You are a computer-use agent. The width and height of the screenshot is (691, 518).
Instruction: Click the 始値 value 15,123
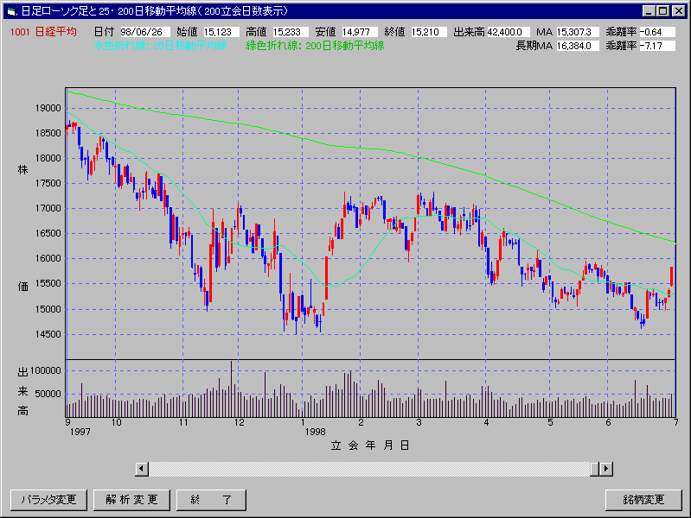[x=223, y=32]
